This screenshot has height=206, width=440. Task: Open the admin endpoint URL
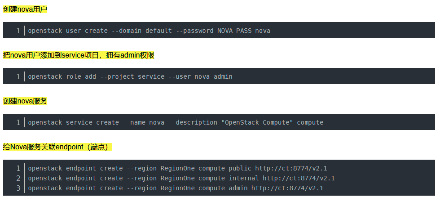click(287, 188)
